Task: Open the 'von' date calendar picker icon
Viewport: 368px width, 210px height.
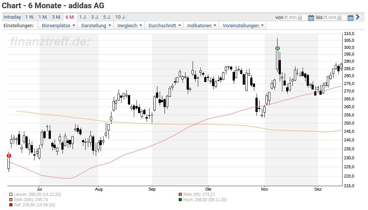Action: click(x=311, y=18)
